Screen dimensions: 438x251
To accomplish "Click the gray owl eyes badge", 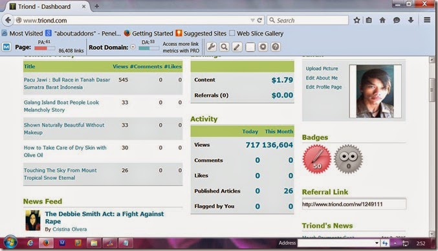I will (348, 159).
